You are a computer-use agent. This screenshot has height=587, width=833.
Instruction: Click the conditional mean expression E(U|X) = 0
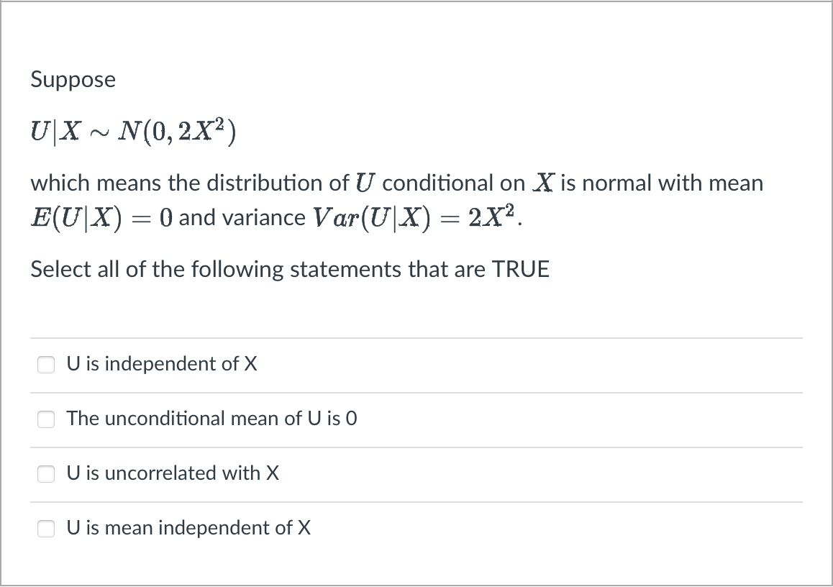(101, 217)
